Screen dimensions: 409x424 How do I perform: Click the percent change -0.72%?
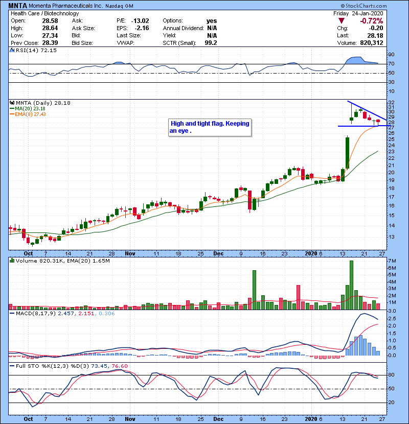[x=371, y=21]
